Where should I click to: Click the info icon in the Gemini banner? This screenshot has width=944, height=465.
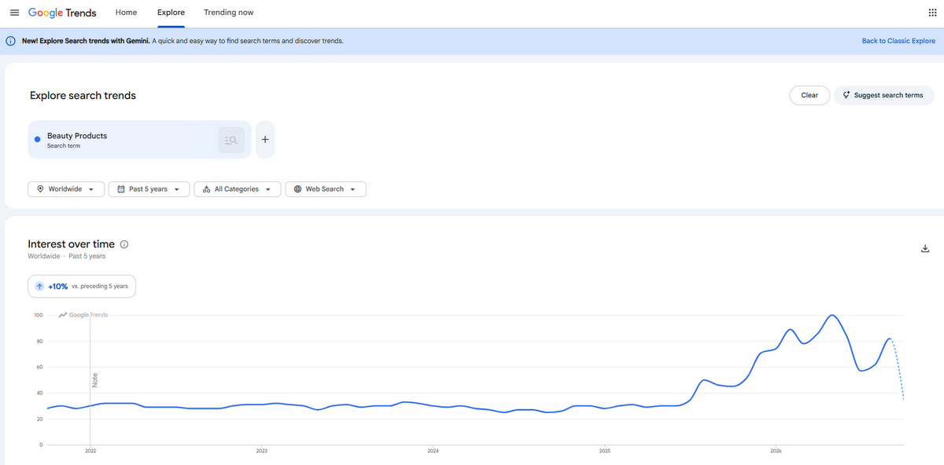(x=11, y=41)
